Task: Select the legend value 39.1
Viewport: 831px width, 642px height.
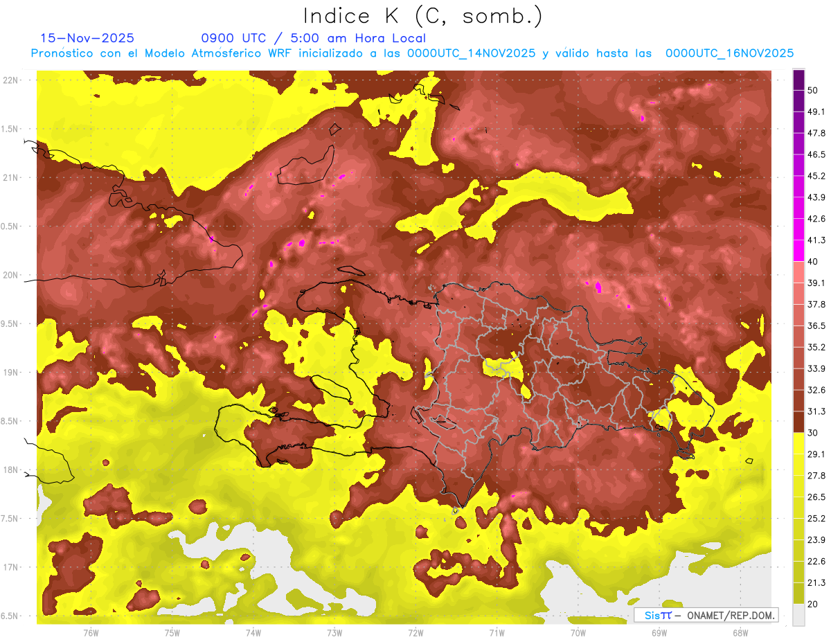Action: coord(815,283)
